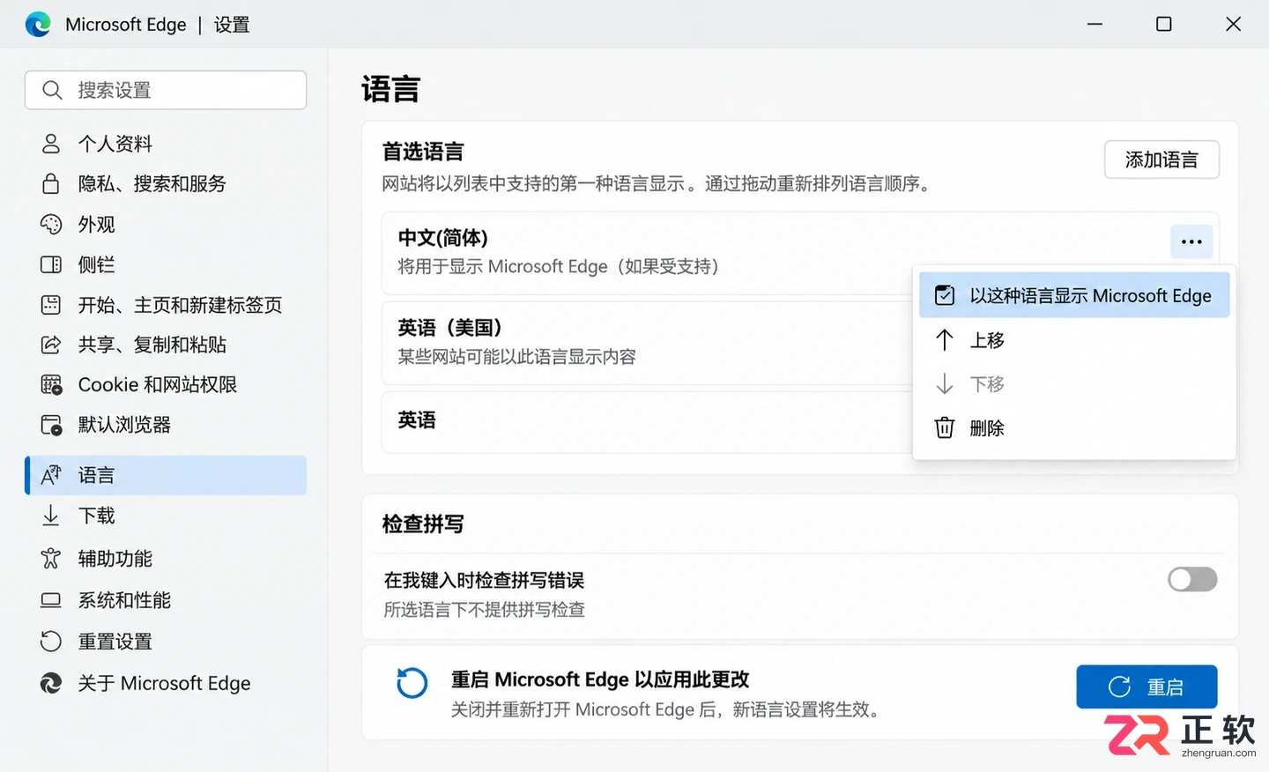Go to 侧栏 settings

coord(166,264)
